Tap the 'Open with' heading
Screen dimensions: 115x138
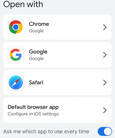23,5
